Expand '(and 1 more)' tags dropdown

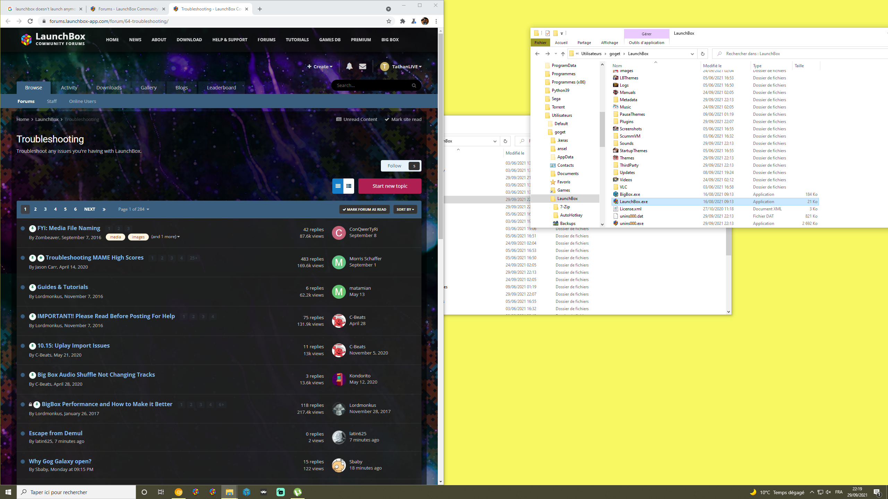(165, 237)
